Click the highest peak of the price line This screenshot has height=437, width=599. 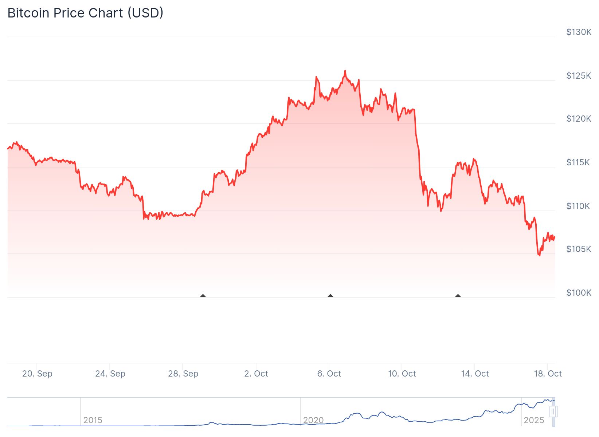pos(345,71)
